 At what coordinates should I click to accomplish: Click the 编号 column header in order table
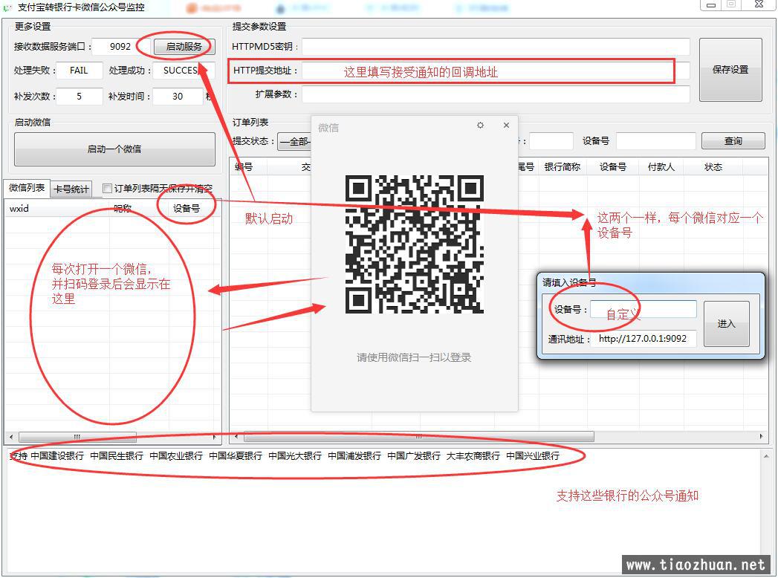click(x=248, y=167)
